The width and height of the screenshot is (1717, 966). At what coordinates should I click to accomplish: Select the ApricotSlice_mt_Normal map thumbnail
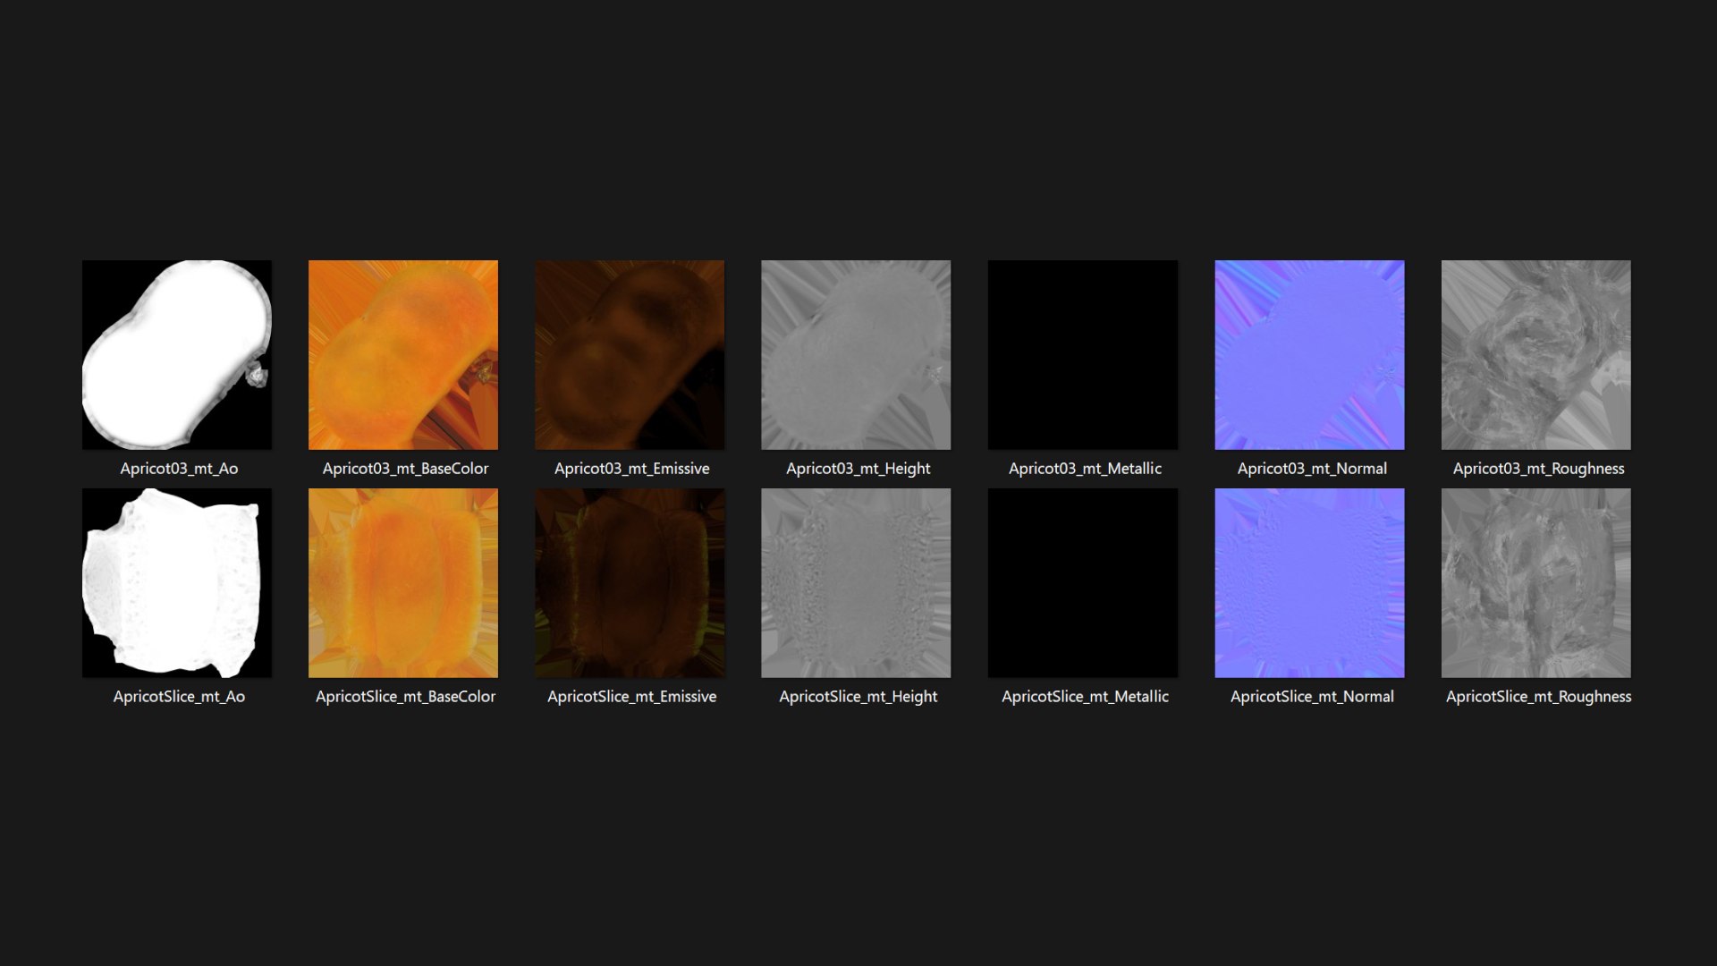(1309, 583)
